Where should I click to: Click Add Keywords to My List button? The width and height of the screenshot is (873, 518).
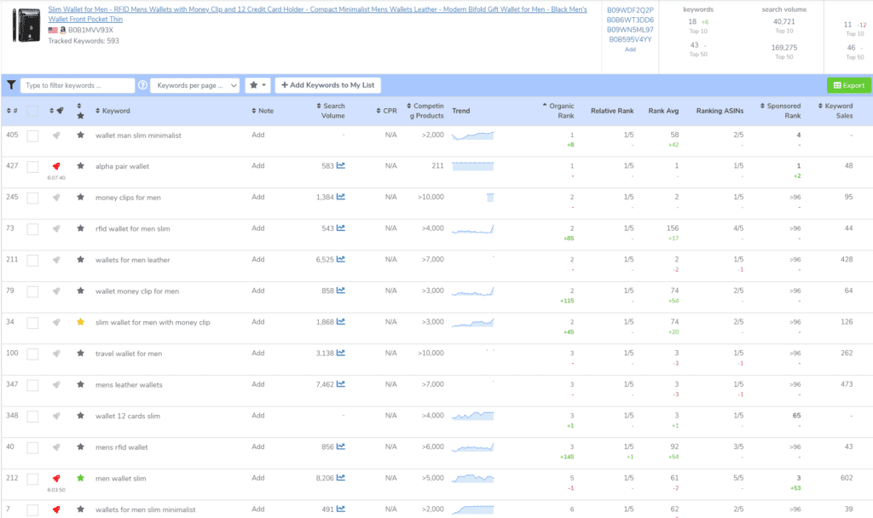pyautogui.click(x=327, y=85)
